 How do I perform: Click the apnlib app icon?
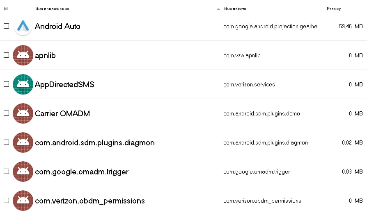23,55
